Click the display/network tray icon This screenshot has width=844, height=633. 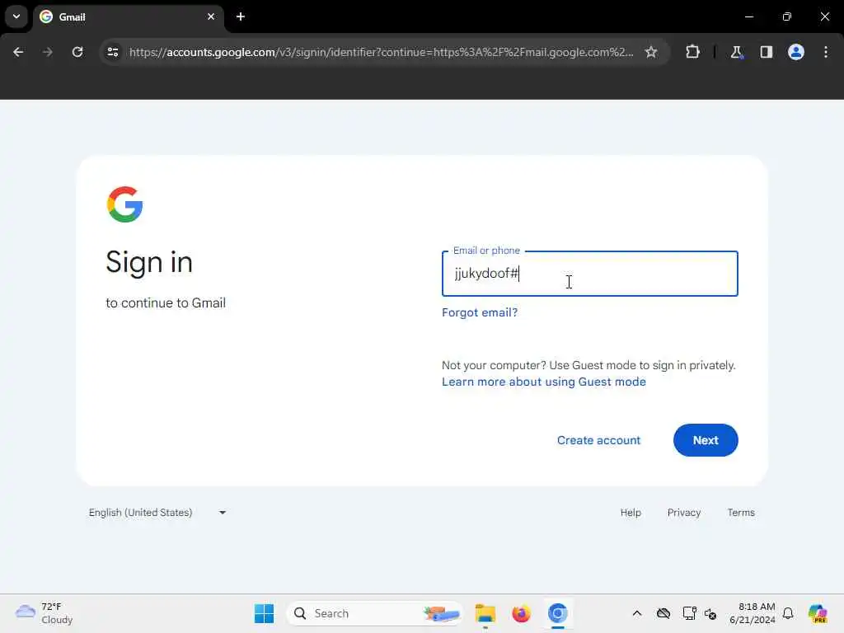[689, 613]
